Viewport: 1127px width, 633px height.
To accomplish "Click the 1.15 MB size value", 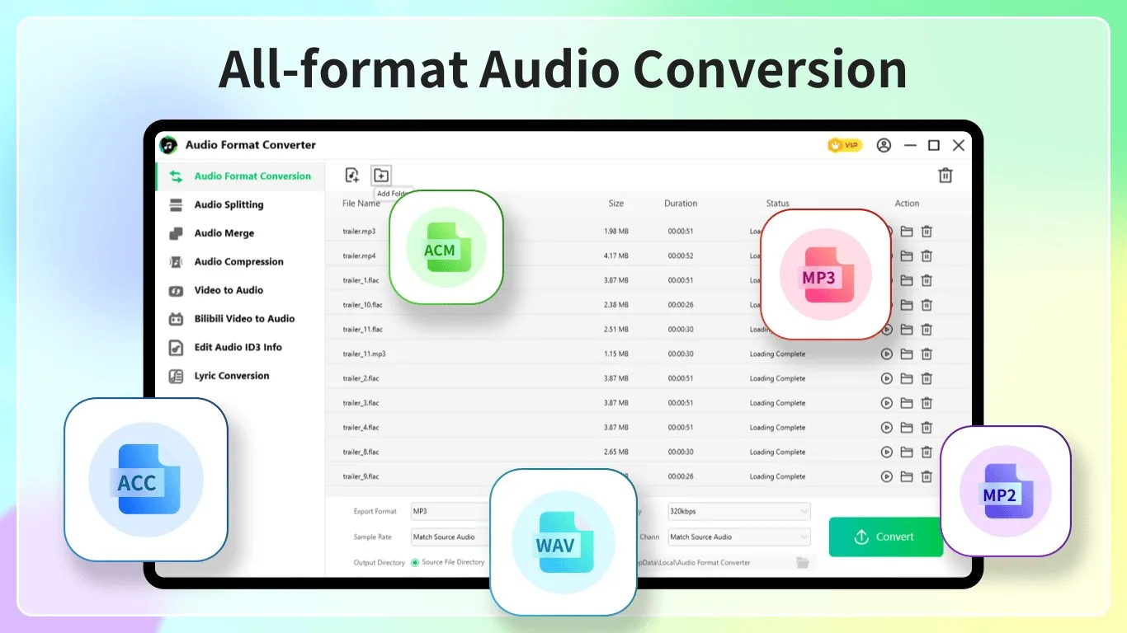I will [x=616, y=354].
